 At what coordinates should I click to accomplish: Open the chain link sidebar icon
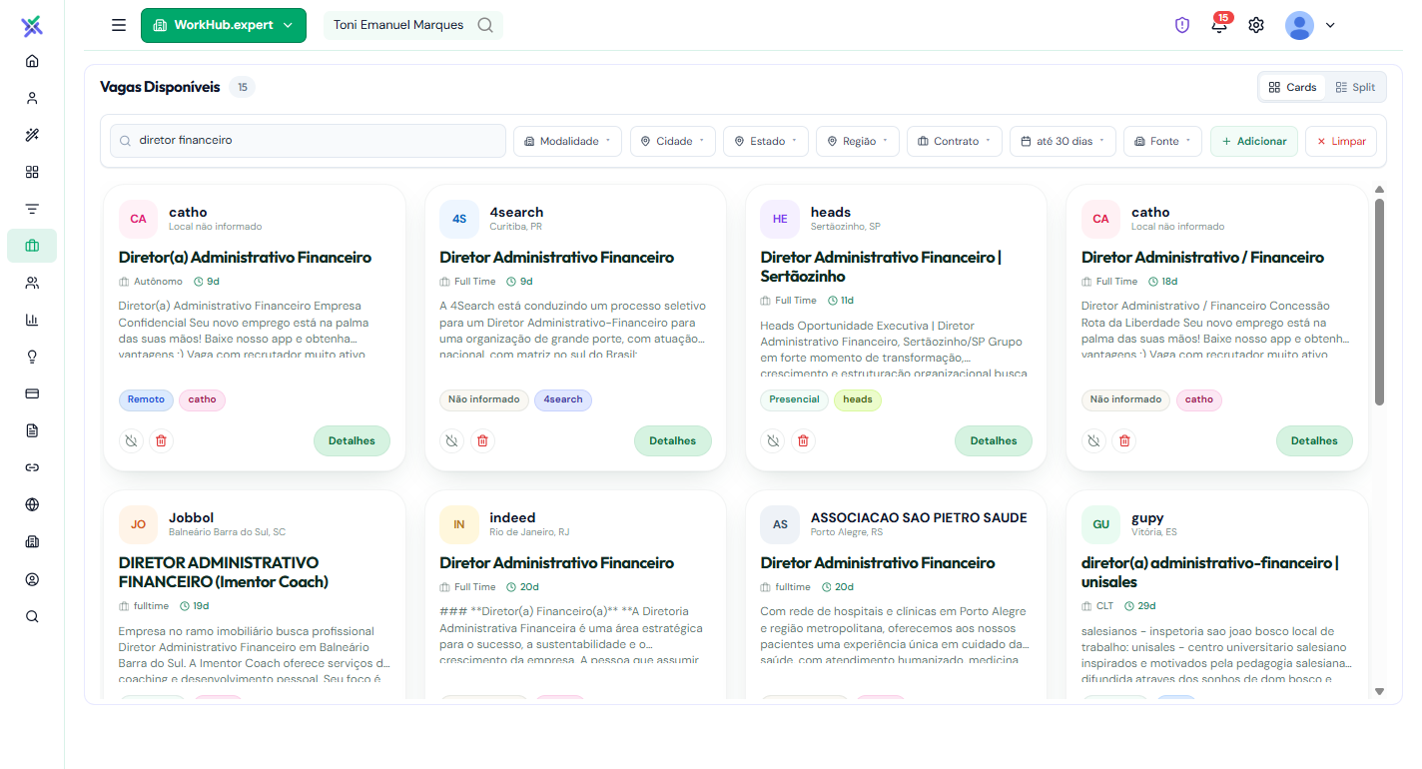click(32, 467)
